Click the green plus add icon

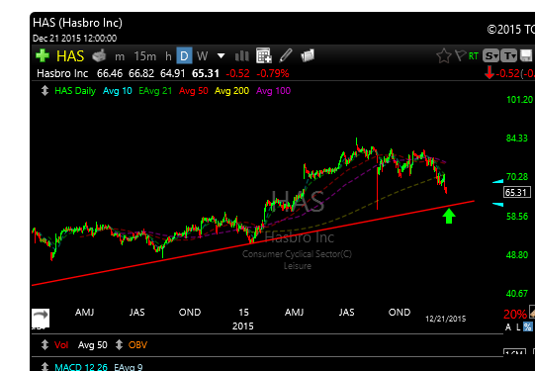click(43, 55)
